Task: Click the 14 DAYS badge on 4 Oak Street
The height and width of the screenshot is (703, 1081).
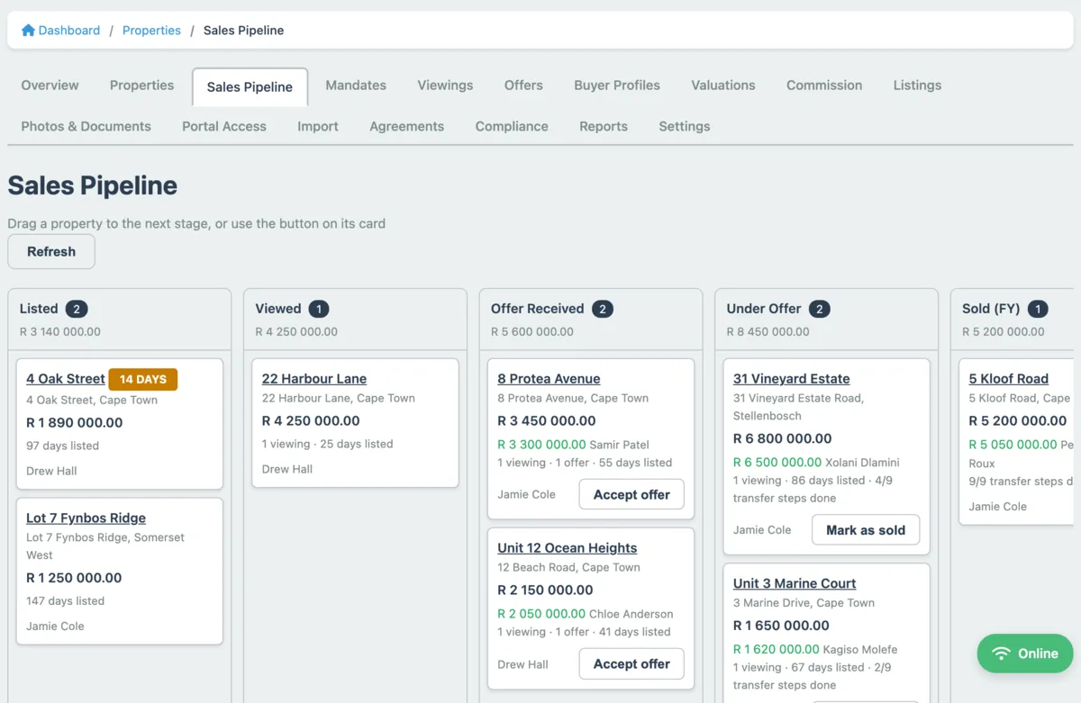Action: (x=143, y=380)
